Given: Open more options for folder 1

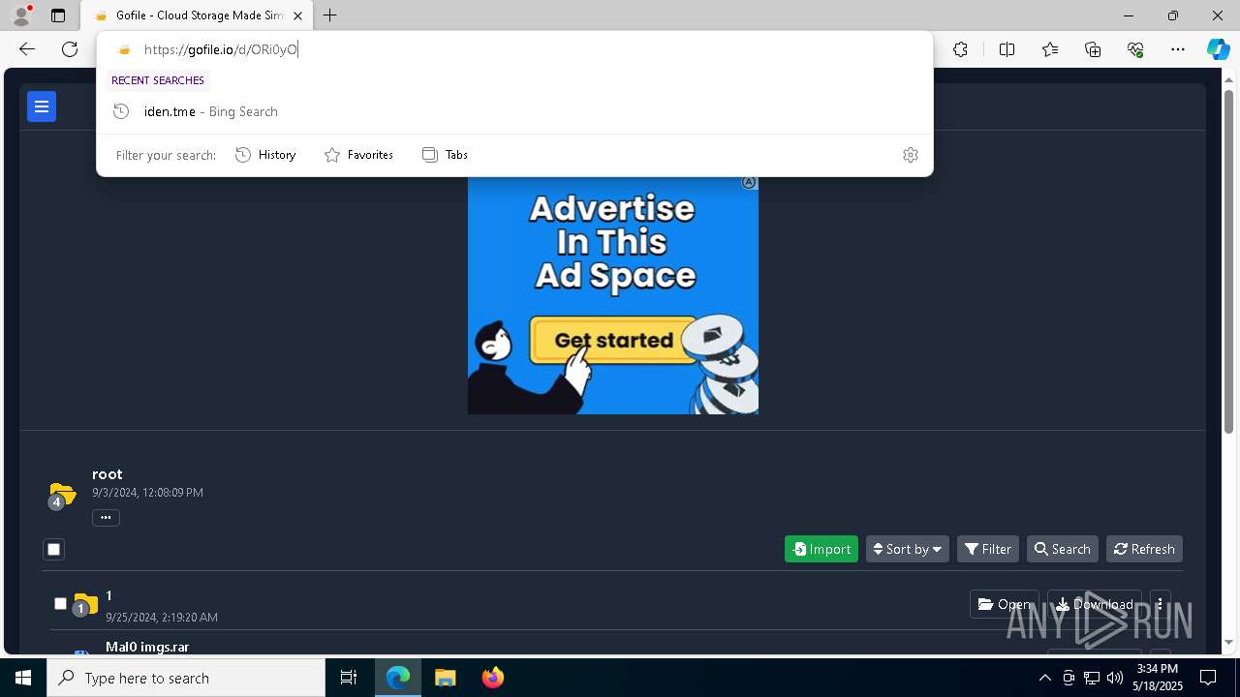Looking at the screenshot, I should [x=1160, y=604].
